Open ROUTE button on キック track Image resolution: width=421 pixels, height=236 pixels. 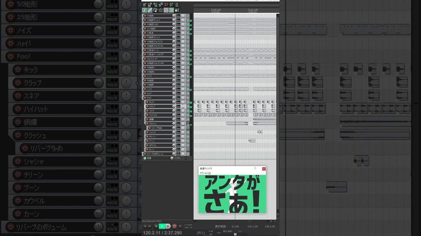tap(178, 102)
